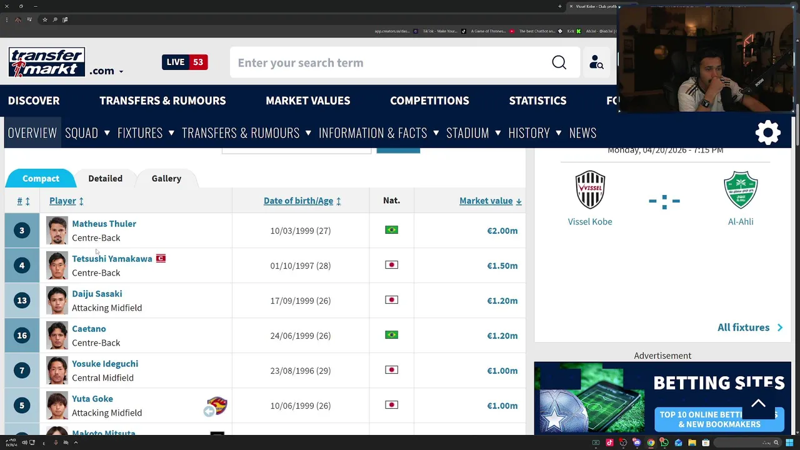
Task: Open the DISCOVER main menu
Action: point(34,101)
